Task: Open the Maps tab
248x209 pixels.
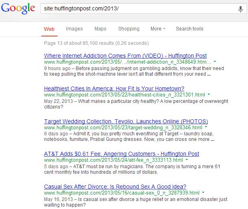Action: tap(101, 29)
